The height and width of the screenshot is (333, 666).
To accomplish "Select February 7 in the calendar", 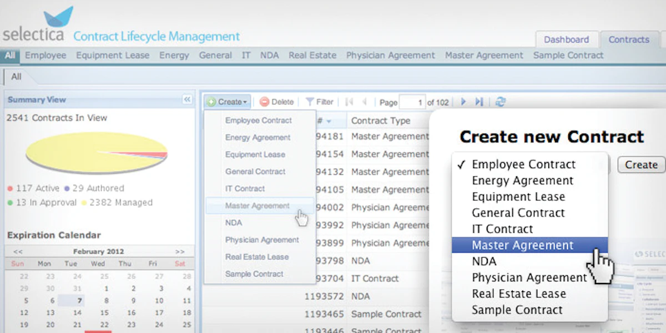I will point(79,301).
